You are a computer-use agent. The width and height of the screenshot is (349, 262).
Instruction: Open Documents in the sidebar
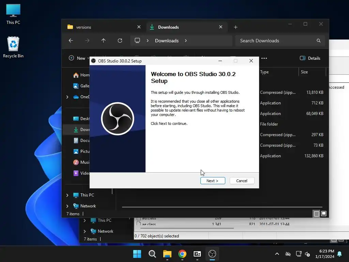(81, 141)
